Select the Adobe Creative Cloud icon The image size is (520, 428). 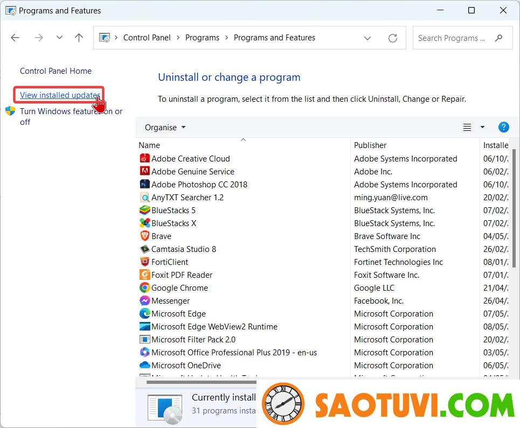144,158
